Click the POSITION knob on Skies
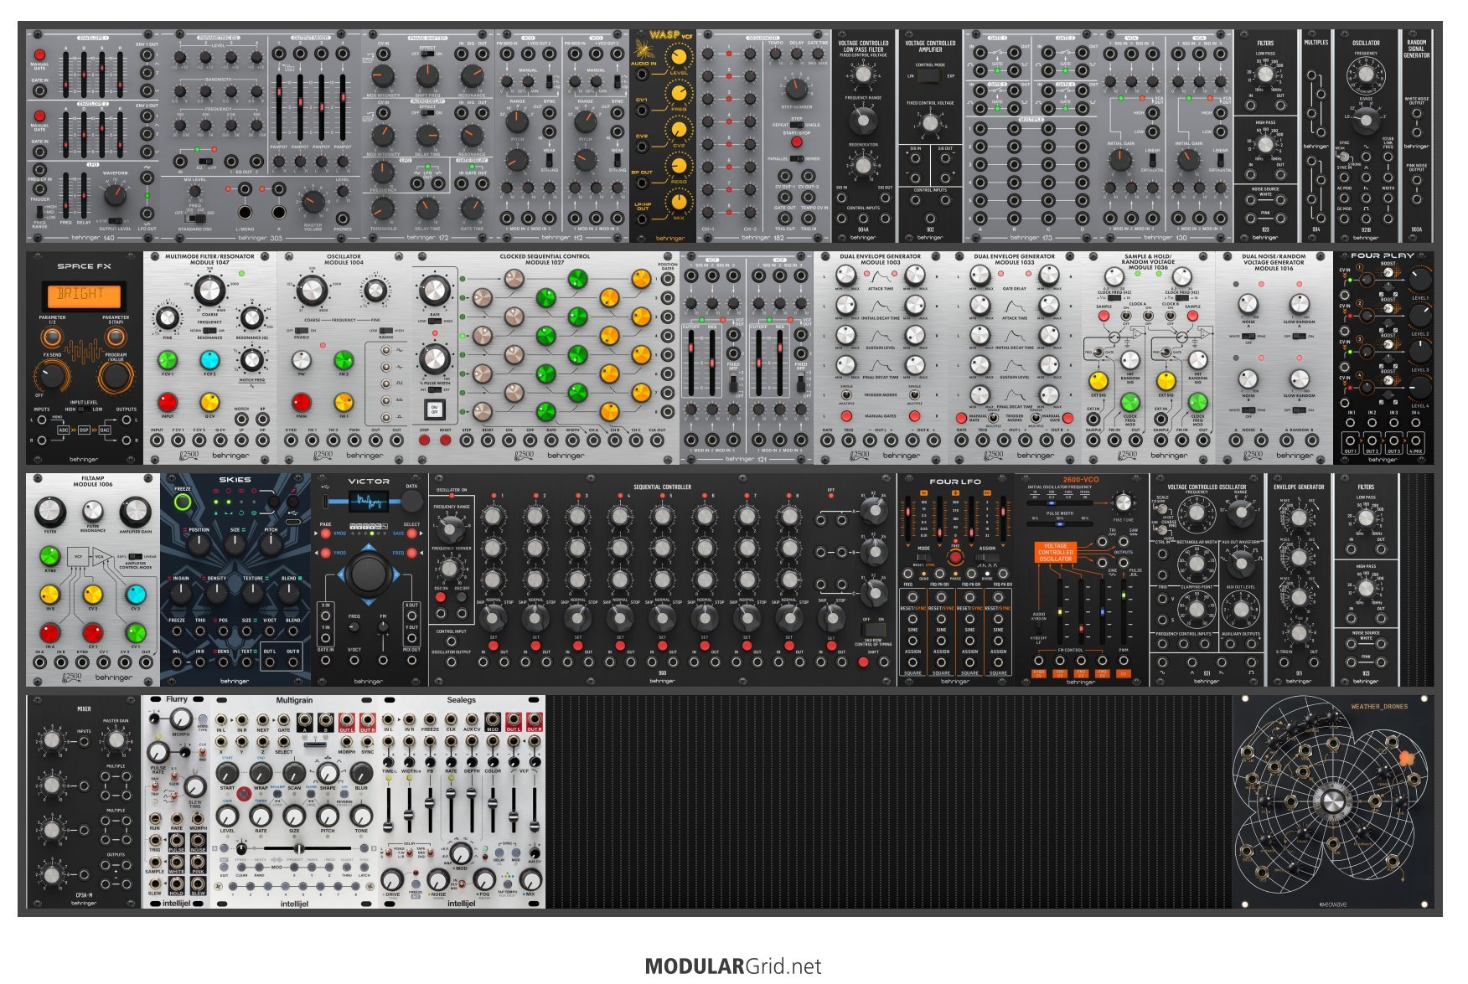1468x984 pixels. [x=198, y=544]
